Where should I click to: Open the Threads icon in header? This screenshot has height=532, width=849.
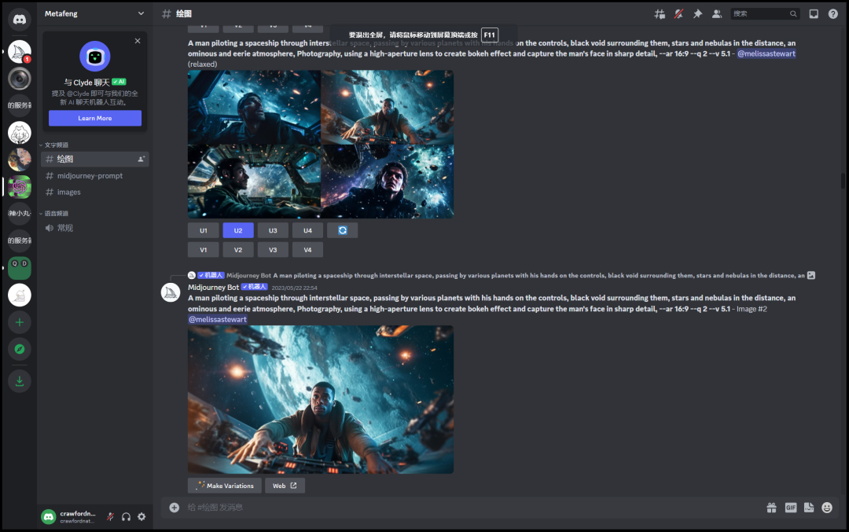pos(660,14)
